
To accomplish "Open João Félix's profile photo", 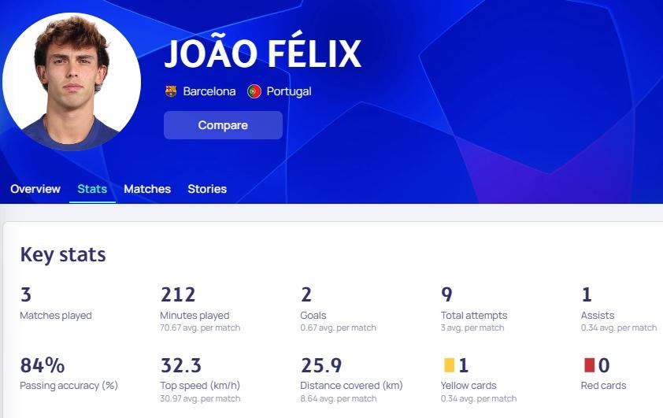I will click(72, 82).
